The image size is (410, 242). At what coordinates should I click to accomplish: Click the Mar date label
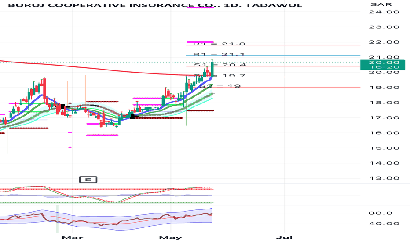73,238
